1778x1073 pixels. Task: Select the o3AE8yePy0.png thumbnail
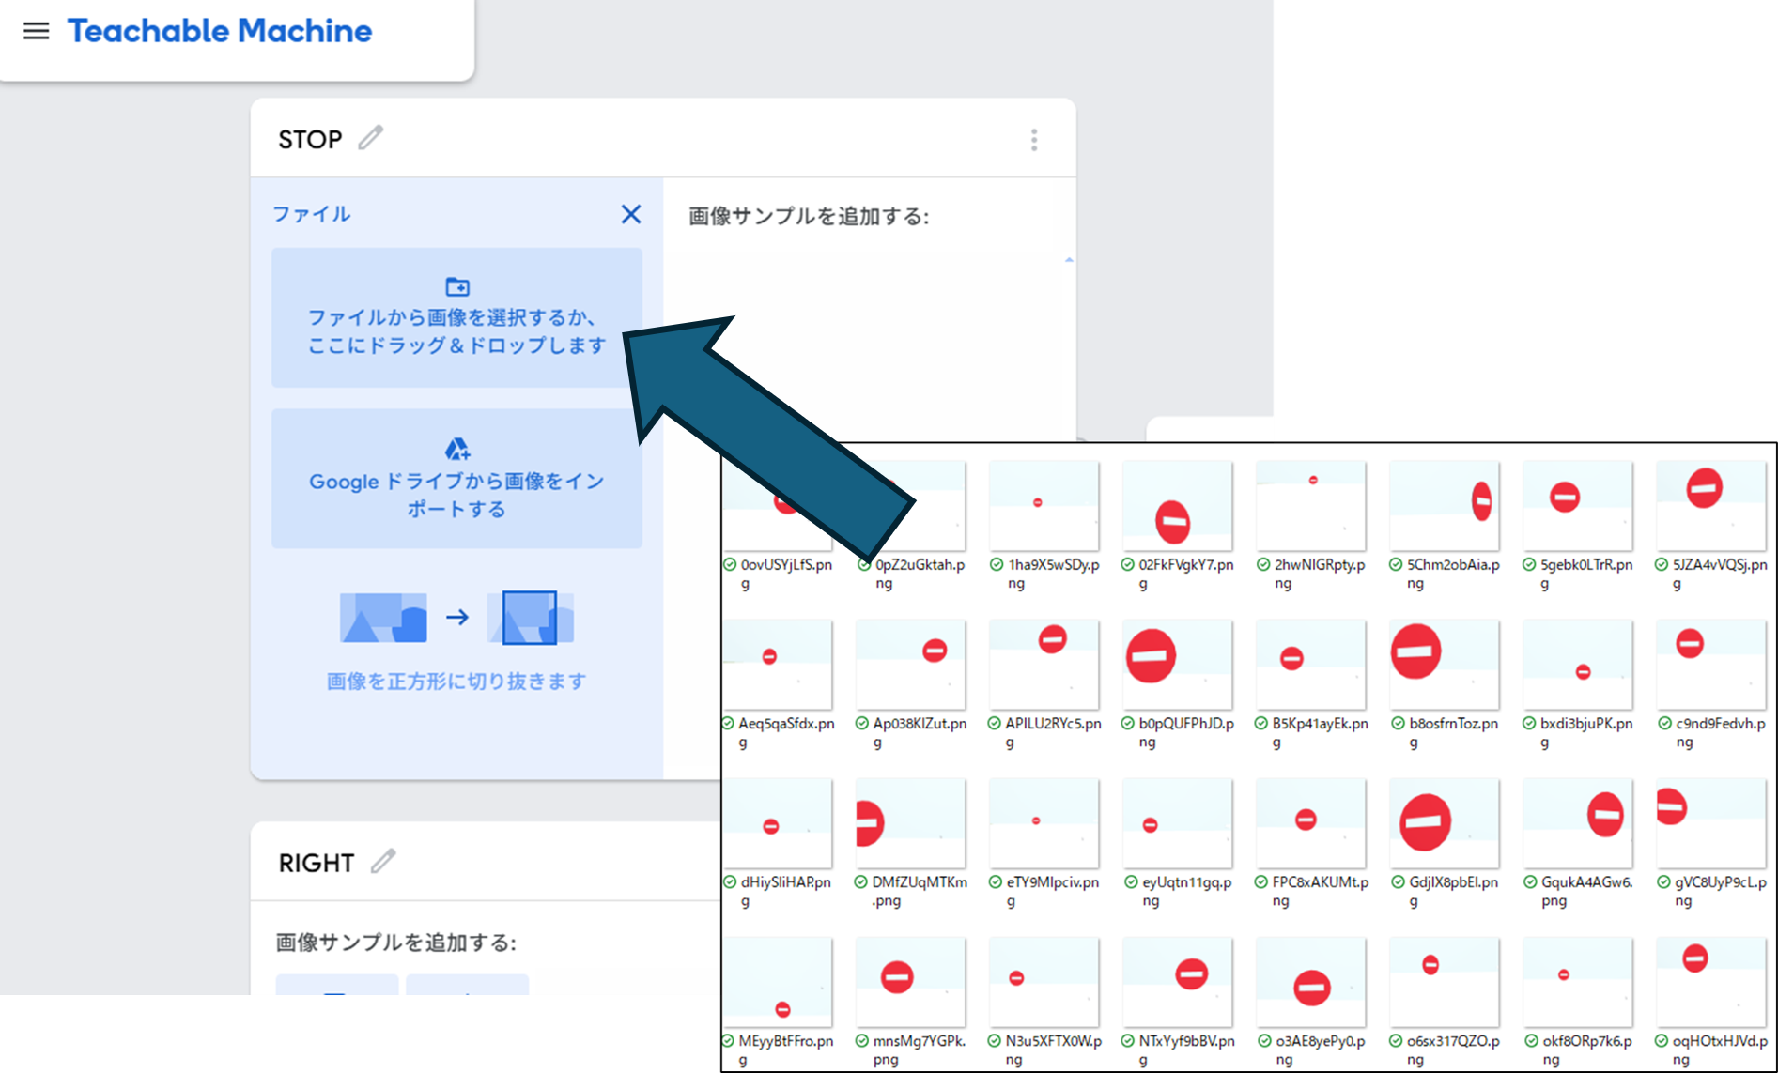pos(1310,982)
